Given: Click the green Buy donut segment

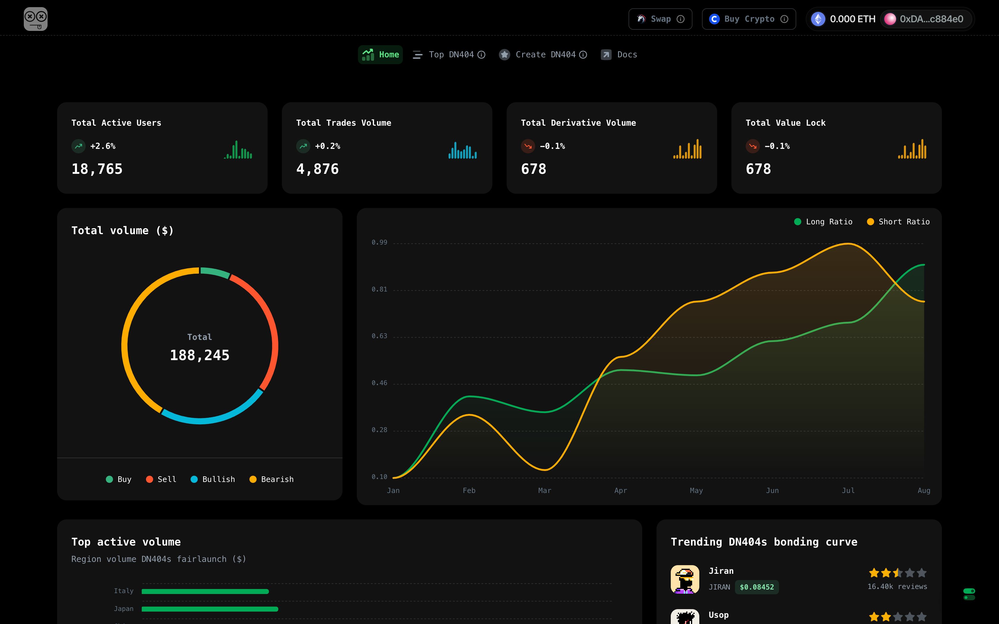Looking at the screenshot, I should (x=215, y=272).
